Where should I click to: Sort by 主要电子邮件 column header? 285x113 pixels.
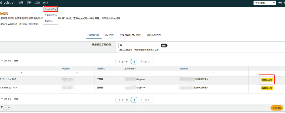tap(130, 69)
